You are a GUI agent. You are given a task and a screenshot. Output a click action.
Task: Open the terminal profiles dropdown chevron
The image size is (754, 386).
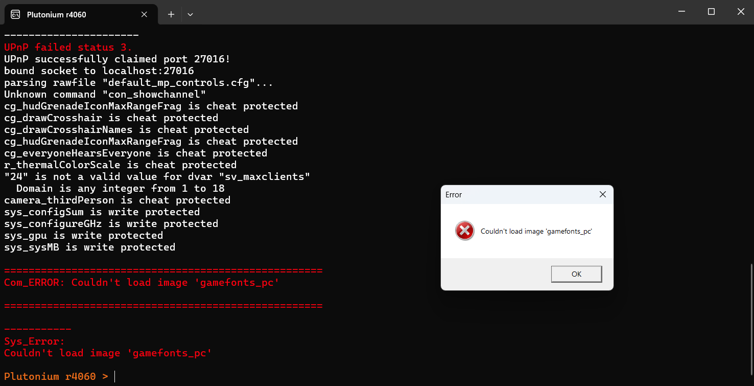[190, 14]
